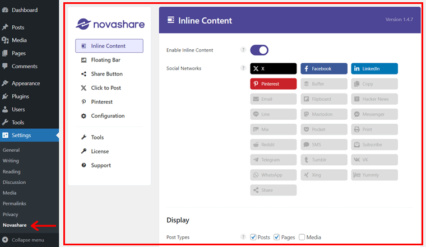Screen dimensions: 426x247
Task: Uncheck the Posts post type checkbox
Action: click(253, 237)
